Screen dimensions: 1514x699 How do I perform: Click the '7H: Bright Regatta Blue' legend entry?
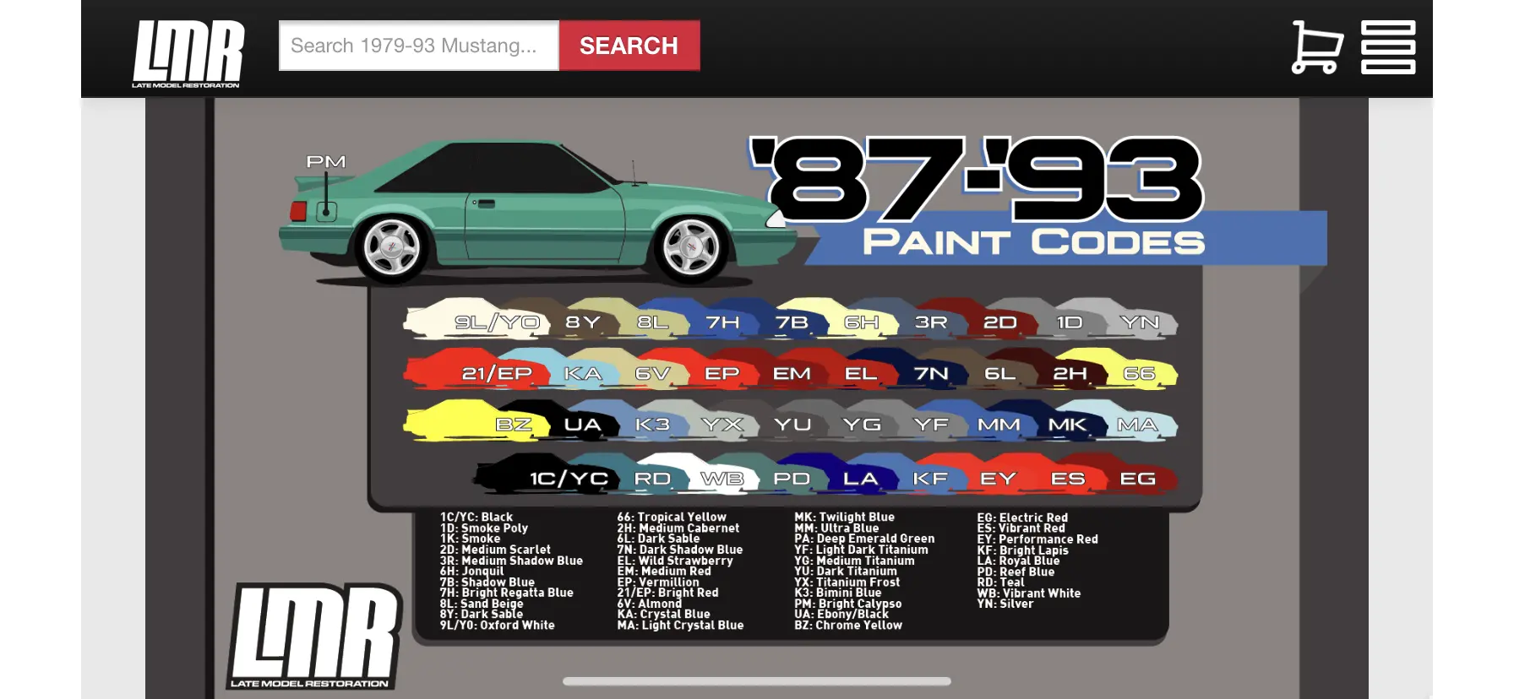(x=507, y=593)
